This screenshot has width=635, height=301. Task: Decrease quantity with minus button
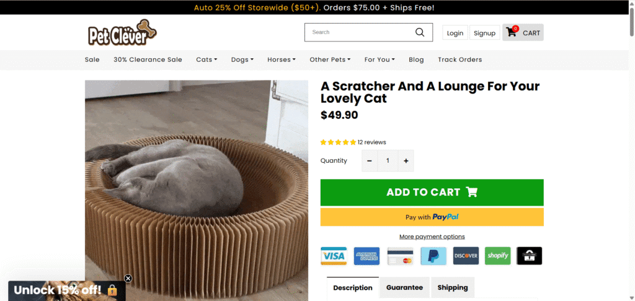coord(369,161)
